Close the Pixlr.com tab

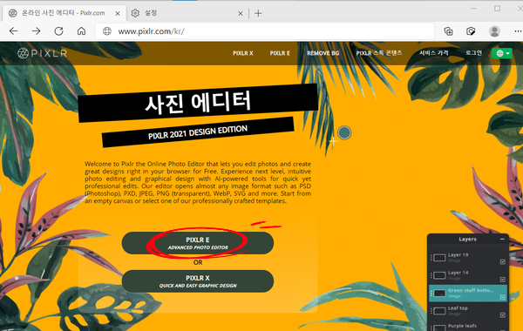pyautogui.click(x=118, y=13)
